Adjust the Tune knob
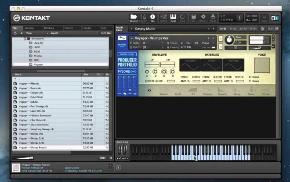 229,40
